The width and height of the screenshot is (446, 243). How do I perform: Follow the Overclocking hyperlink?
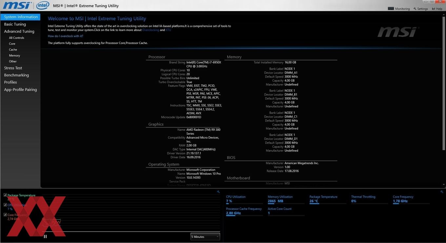point(151,30)
